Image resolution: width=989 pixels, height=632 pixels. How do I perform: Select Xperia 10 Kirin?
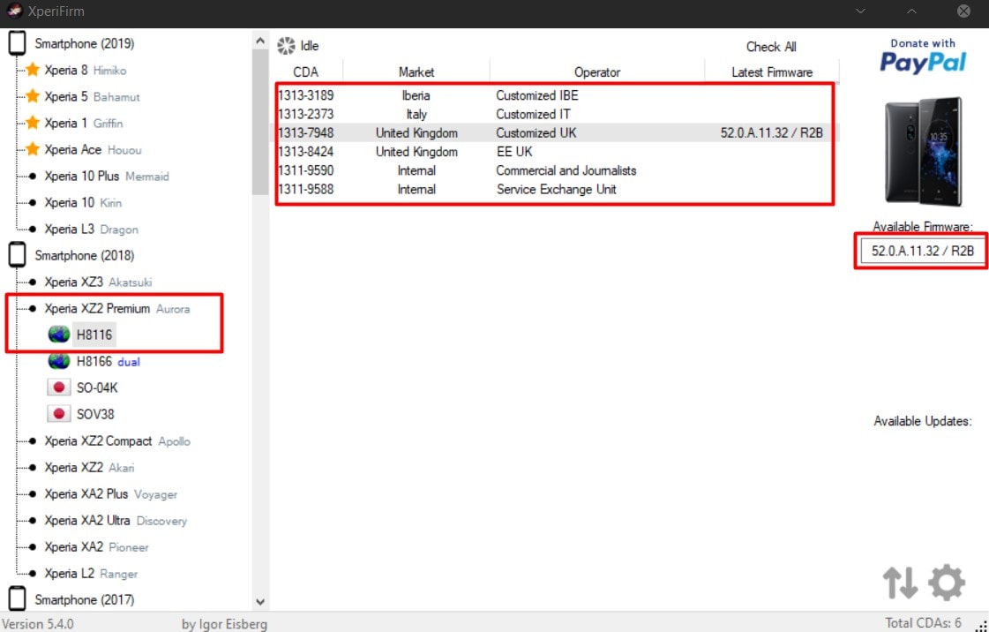(x=83, y=202)
